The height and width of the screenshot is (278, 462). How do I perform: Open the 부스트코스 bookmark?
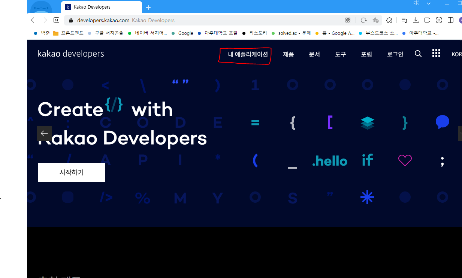pos(378,33)
